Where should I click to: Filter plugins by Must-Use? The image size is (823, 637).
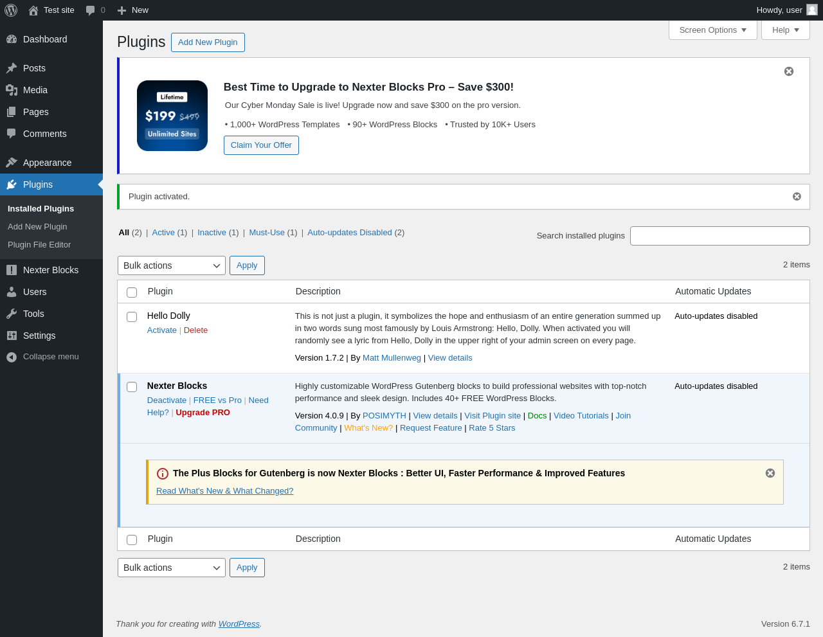[267, 233]
